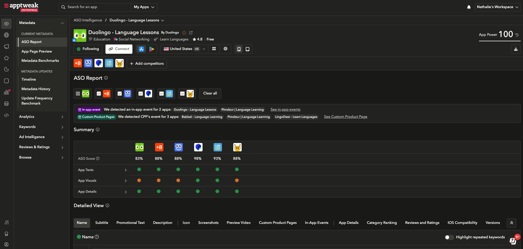Click the grid view icon
This screenshot has width=523, height=249.
tap(214, 49)
